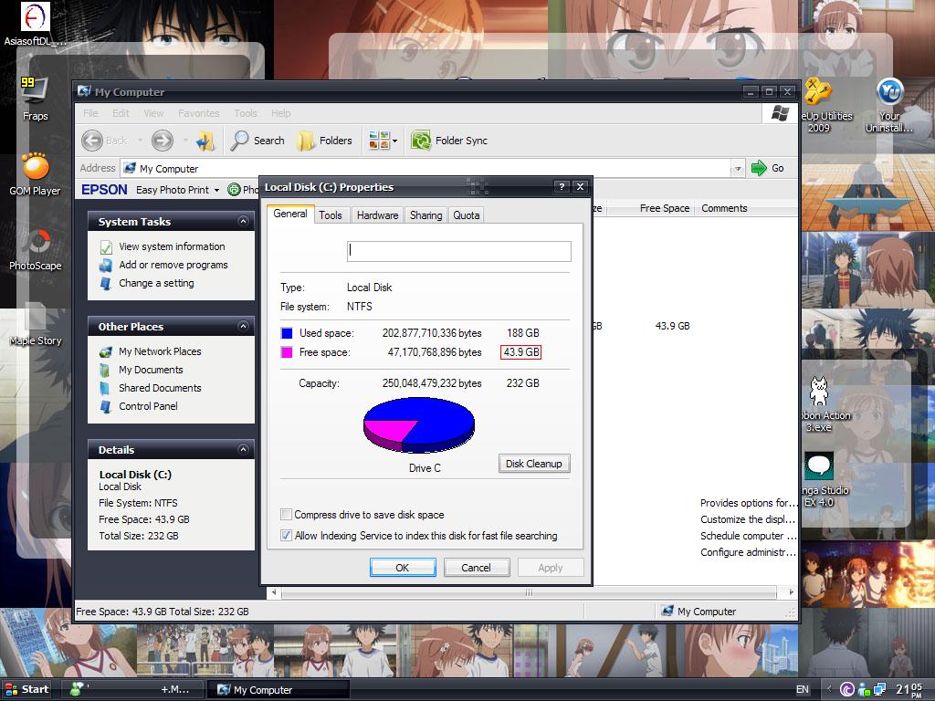Select the General tab
This screenshot has height=701, width=935.
point(290,214)
